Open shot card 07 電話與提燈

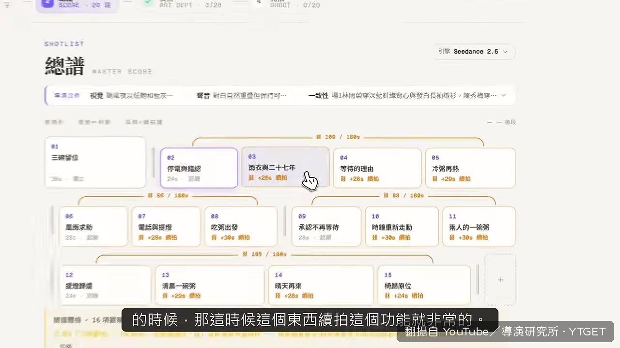[x=166, y=227]
